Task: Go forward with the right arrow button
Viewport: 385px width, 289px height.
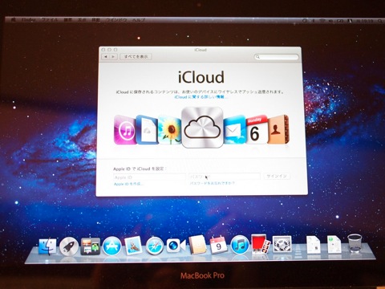Action: point(113,57)
